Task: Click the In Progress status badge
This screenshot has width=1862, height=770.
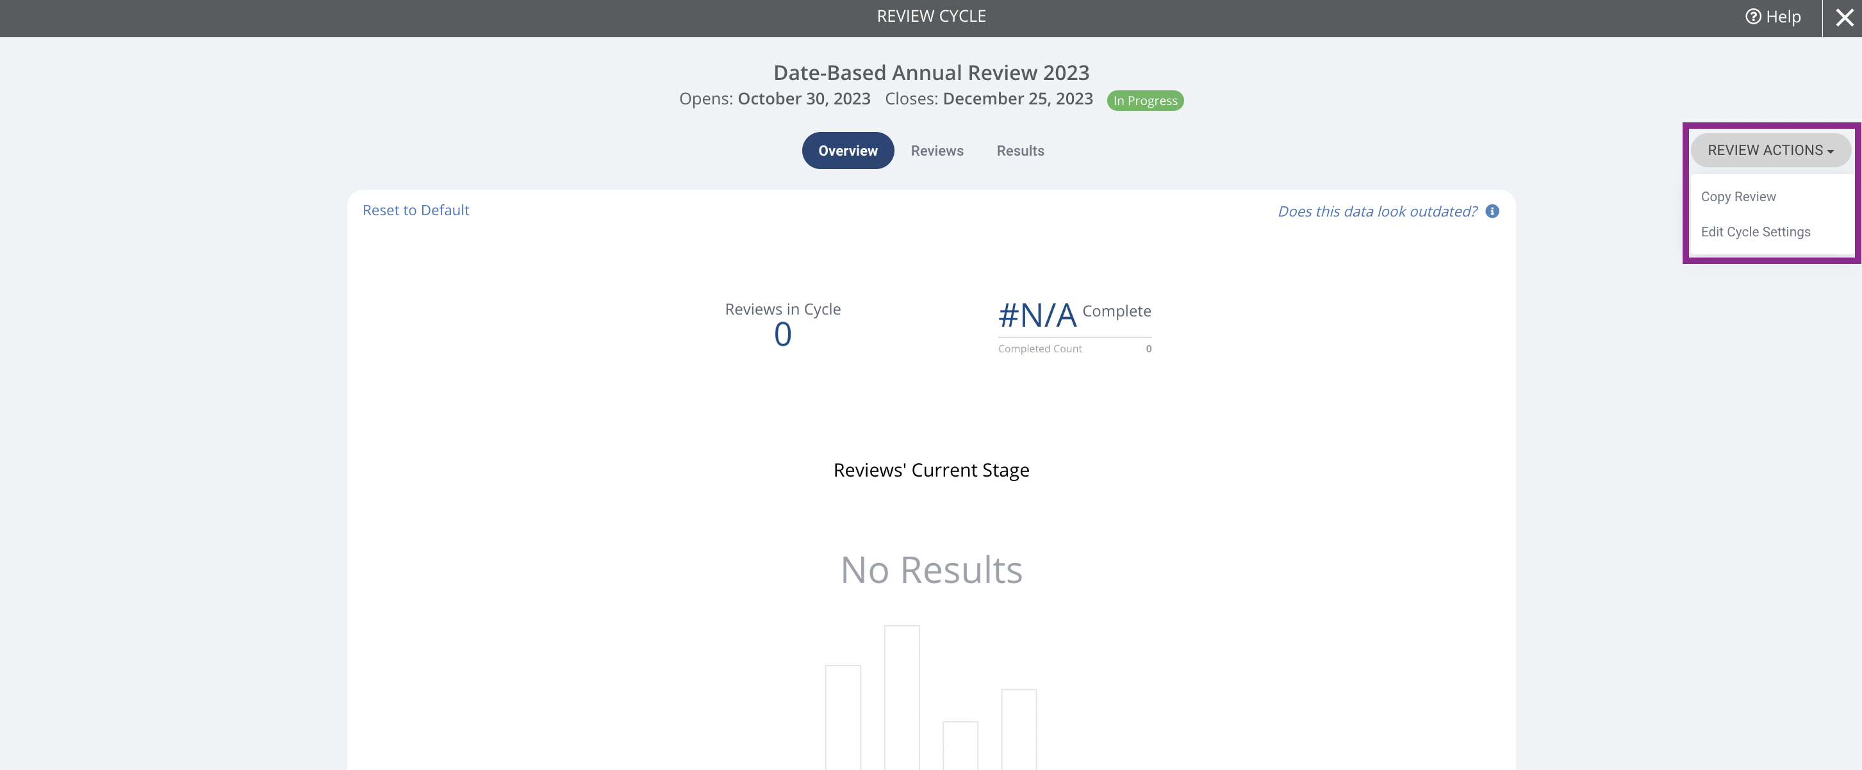Action: (x=1145, y=101)
